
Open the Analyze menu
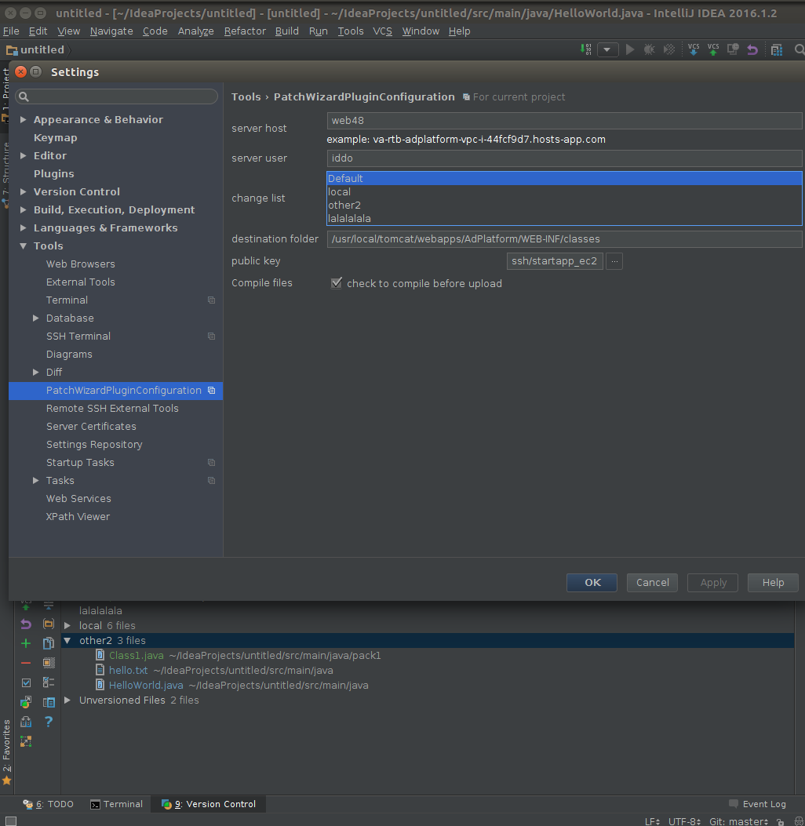tap(195, 31)
